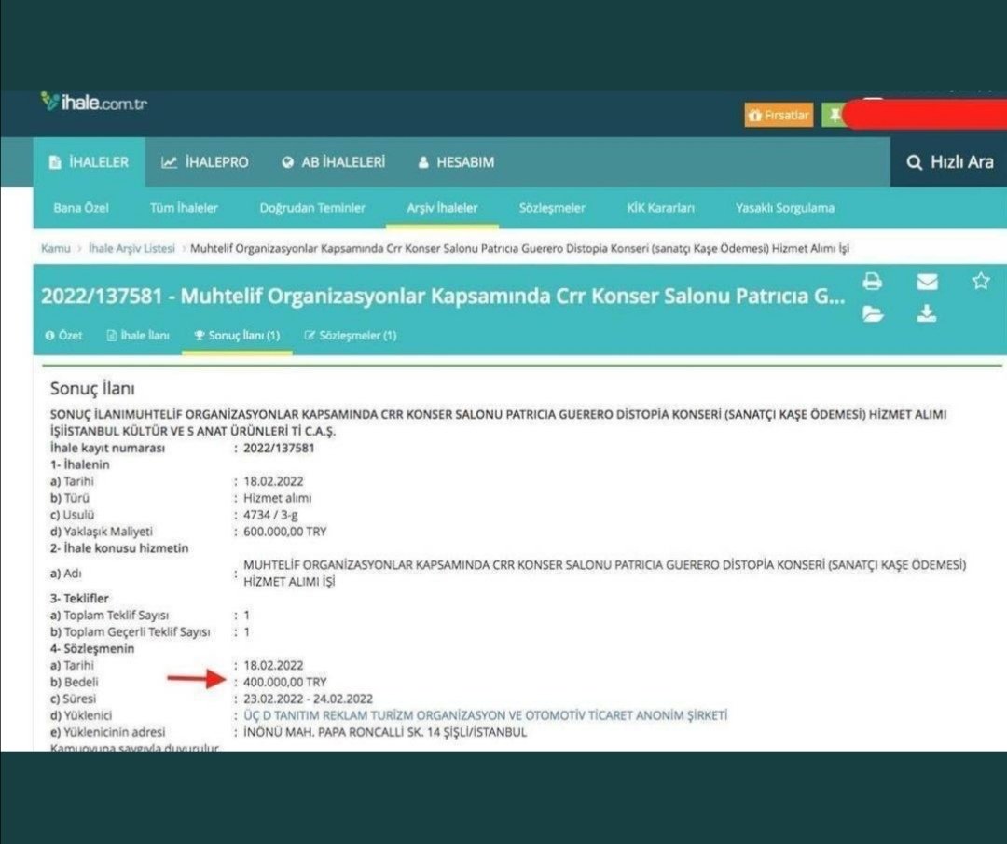
Task: Select procedure value 4734 / 3-g
Action: click(270, 515)
